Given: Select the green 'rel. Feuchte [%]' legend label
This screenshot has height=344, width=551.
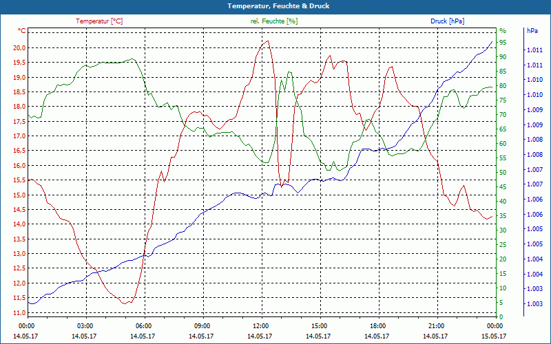Looking at the screenshot, I should click(x=274, y=21).
